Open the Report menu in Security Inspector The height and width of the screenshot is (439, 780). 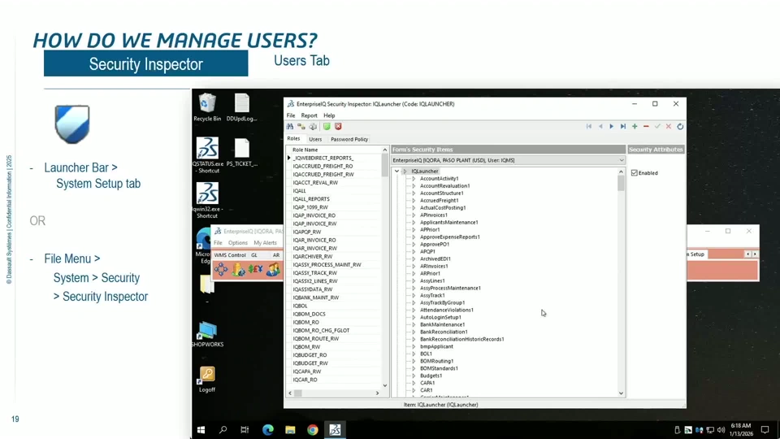pyautogui.click(x=309, y=115)
